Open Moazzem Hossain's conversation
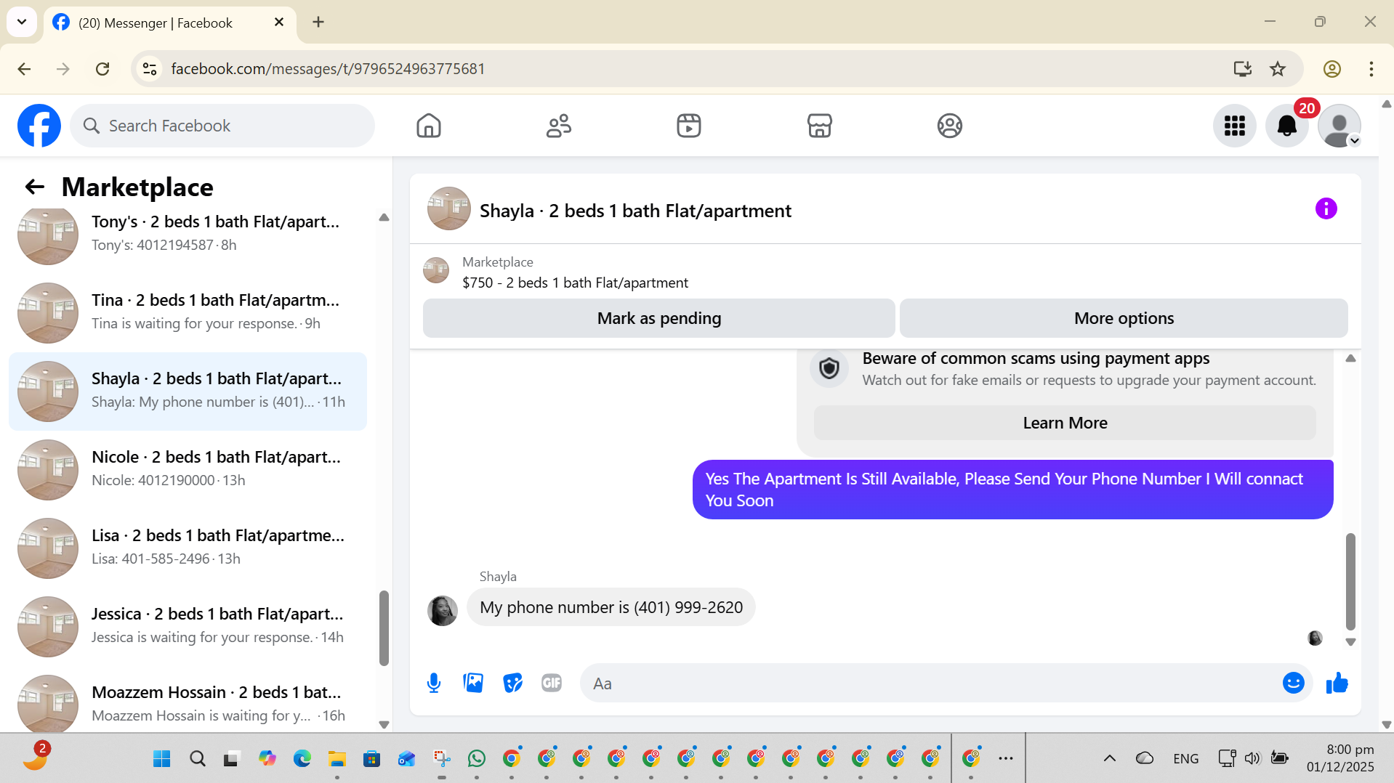Image resolution: width=1394 pixels, height=783 pixels. coord(188,702)
